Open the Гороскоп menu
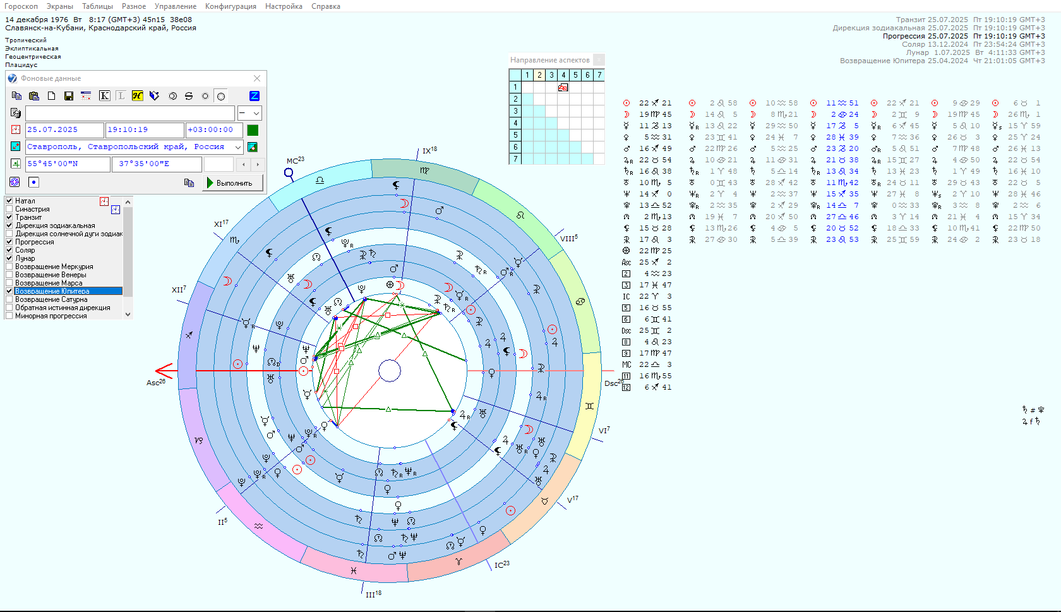 click(x=21, y=6)
